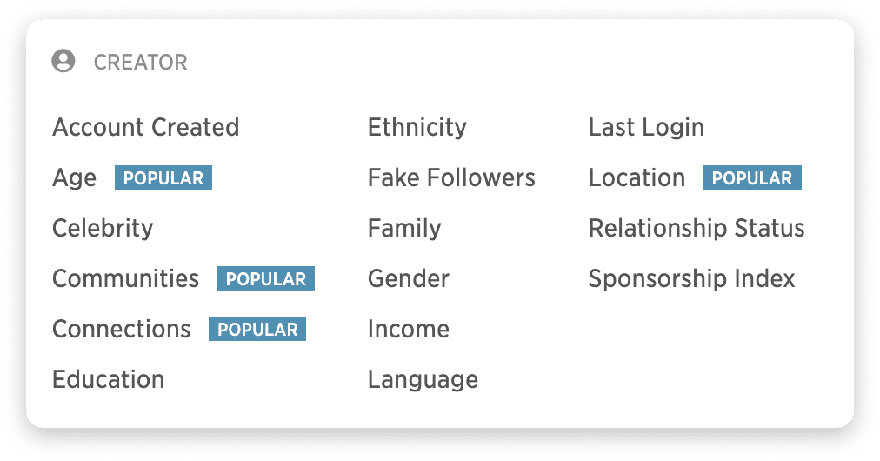
Task: Choose the Connections filter
Action: [x=122, y=329]
